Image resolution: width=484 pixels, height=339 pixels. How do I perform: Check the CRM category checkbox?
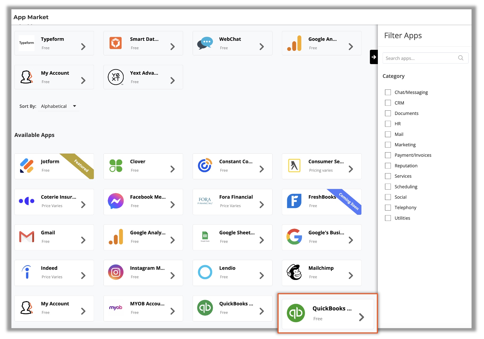click(388, 103)
